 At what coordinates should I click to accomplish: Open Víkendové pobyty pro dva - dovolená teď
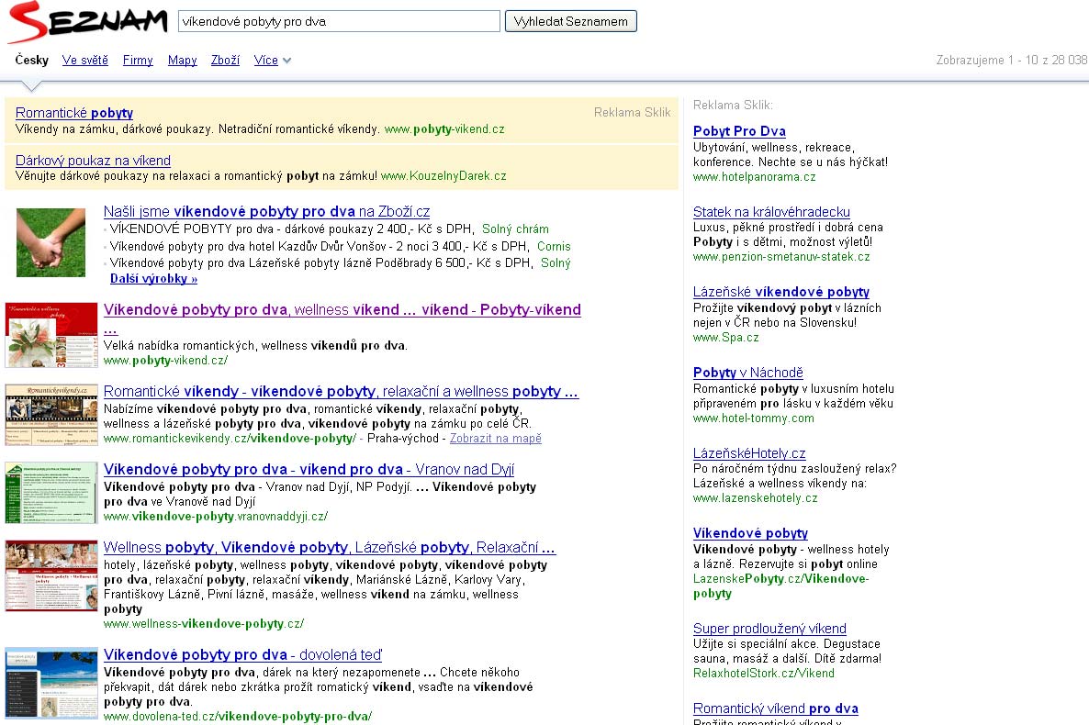tap(242, 655)
